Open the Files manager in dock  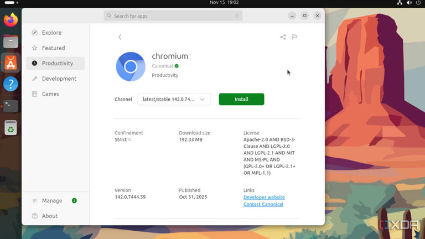click(x=11, y=41)
